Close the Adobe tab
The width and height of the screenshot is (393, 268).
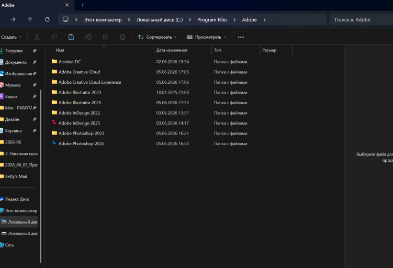click(67, 5)
